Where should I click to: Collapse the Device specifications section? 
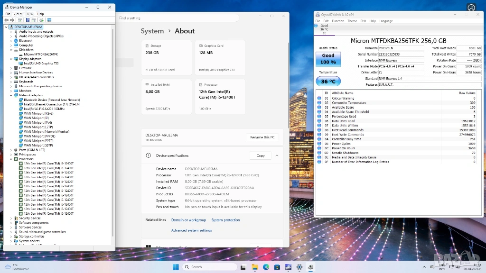coord(277,155)
